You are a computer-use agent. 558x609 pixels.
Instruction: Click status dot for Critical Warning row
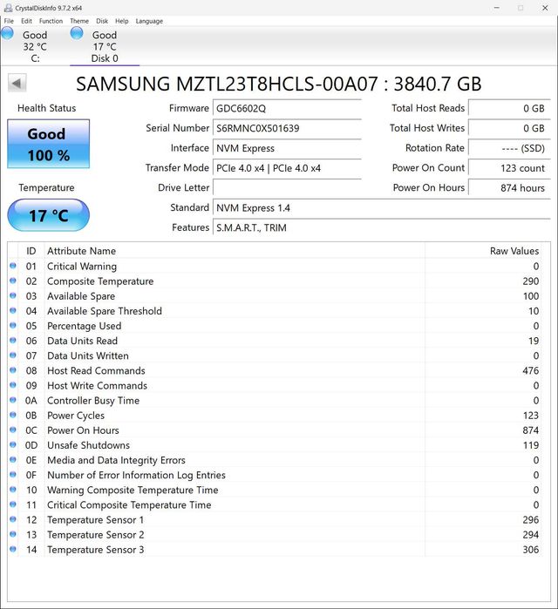[x=13, y=266]
